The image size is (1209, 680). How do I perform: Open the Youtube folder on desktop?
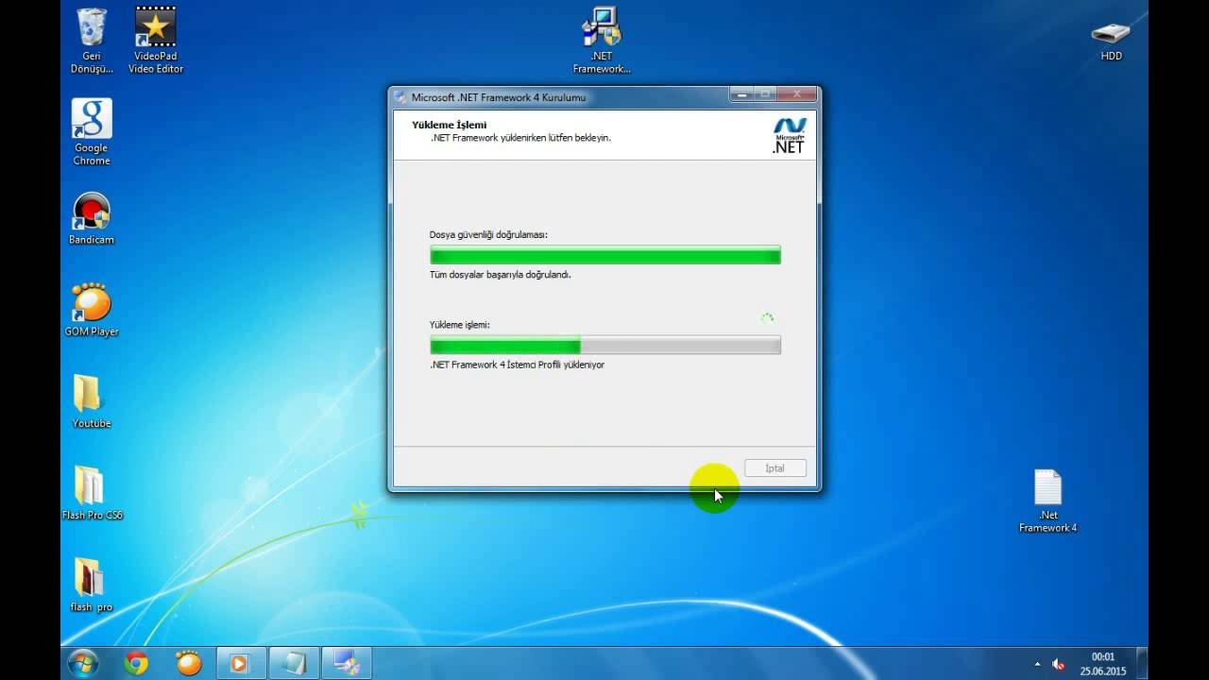(x=92, y=401)
